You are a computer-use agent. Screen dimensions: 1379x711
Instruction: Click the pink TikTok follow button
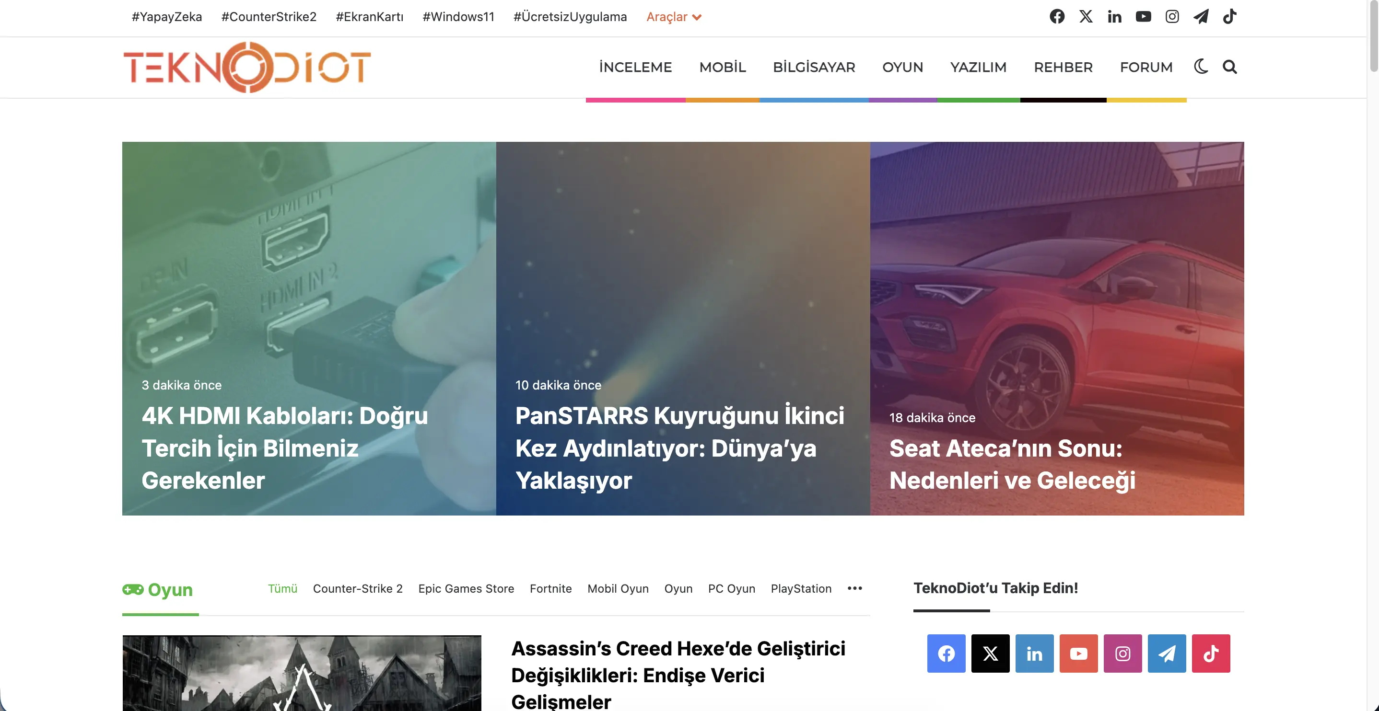click(1211, 653)
